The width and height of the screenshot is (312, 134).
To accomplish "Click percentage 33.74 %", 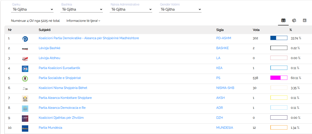I will (296, 38).
